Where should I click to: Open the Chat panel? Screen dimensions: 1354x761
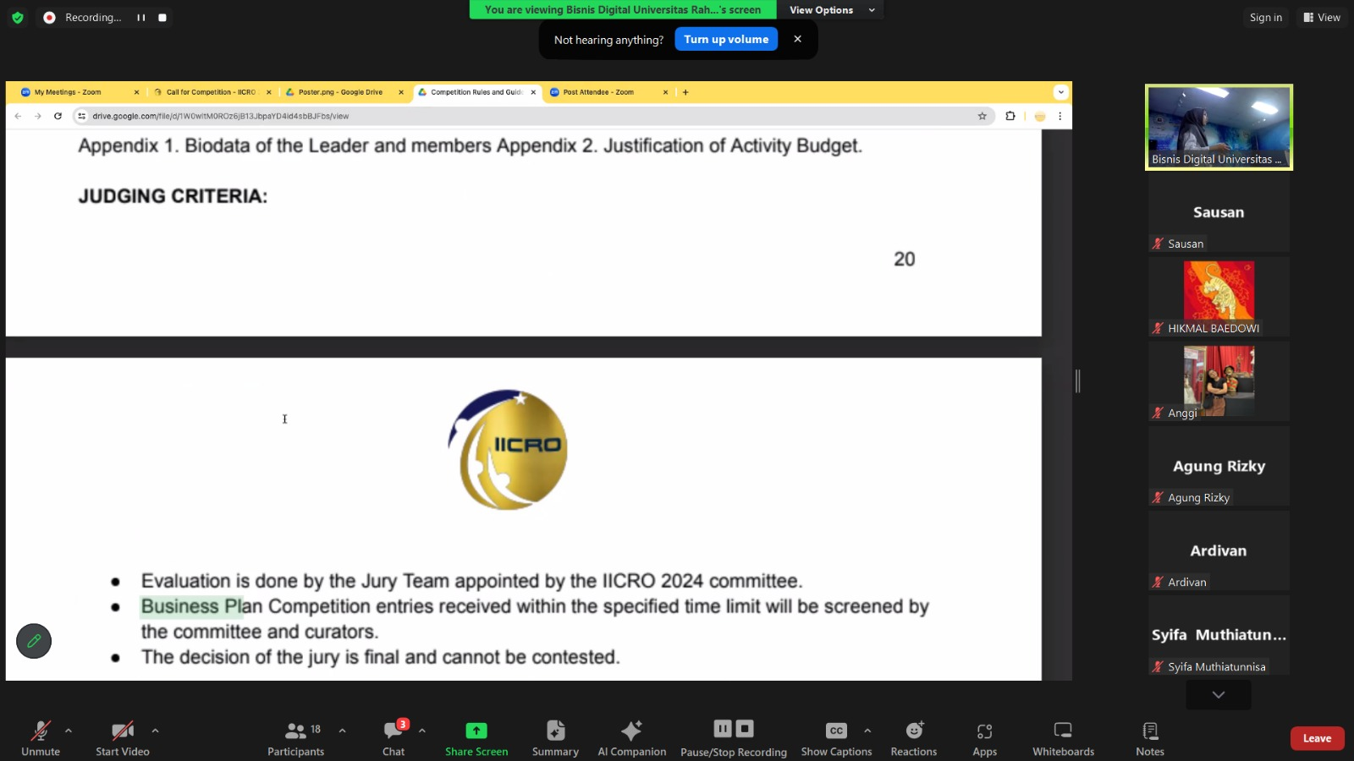394,737
